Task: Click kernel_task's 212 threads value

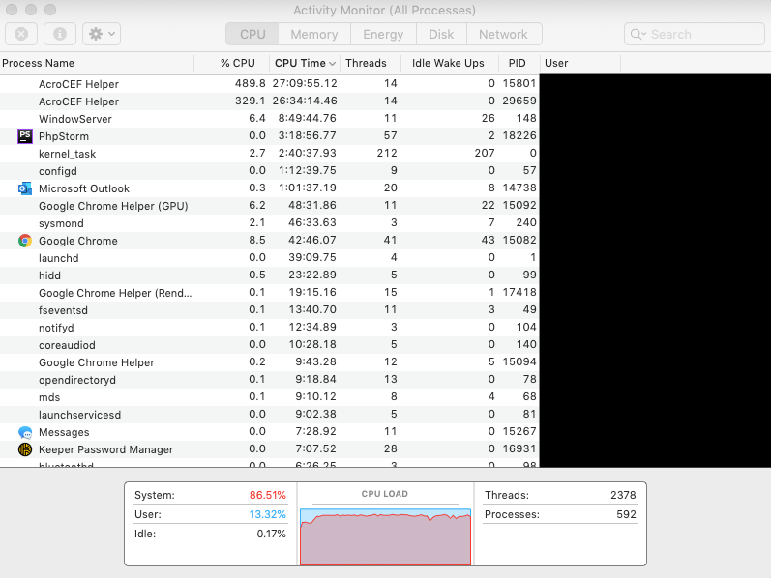Action: coord(387,153)
